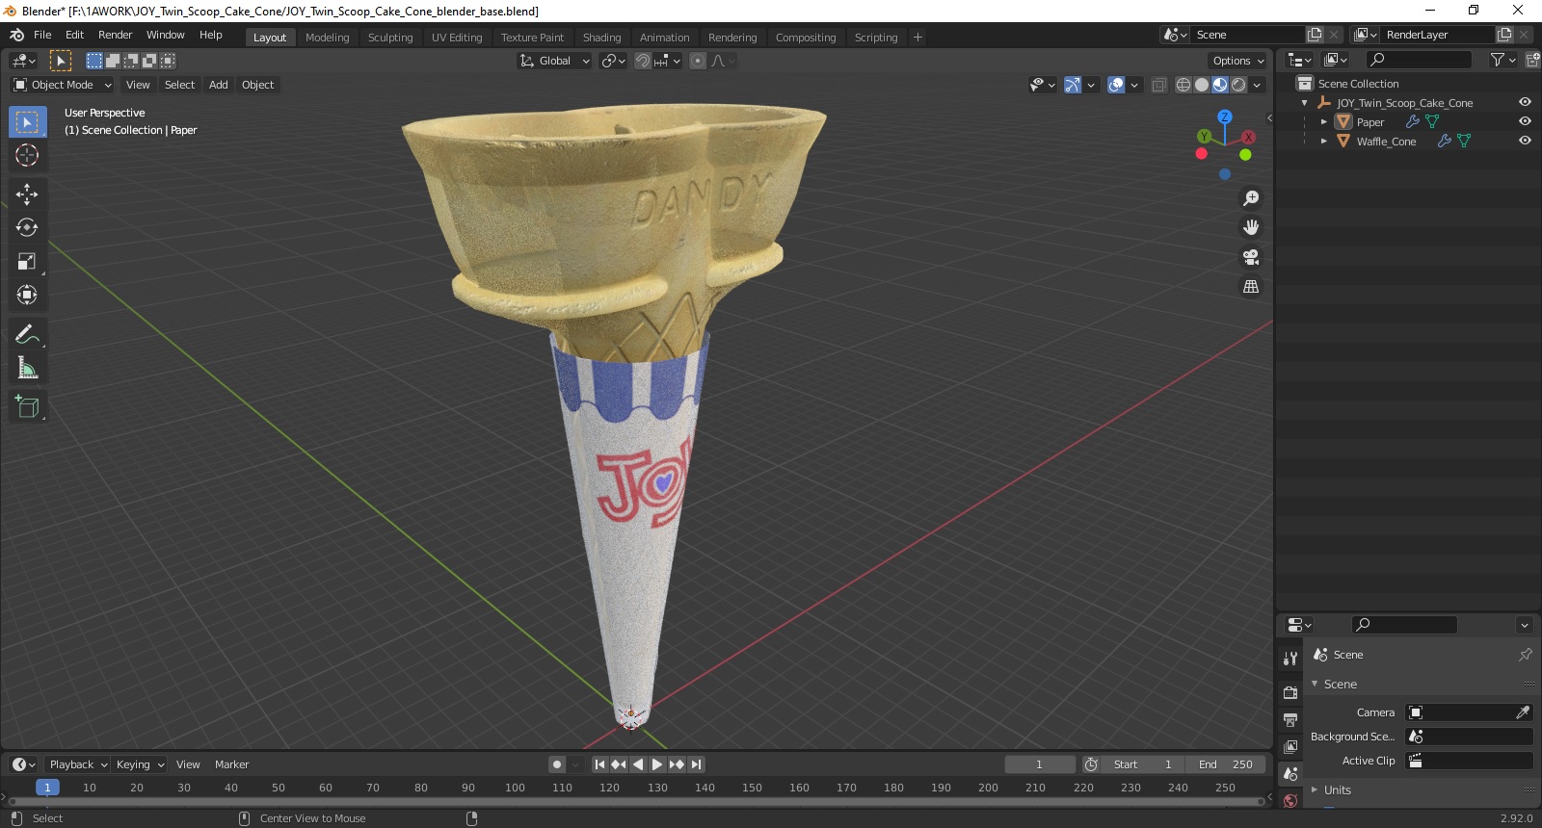Hide the Paper object in viewport

(1525, 122)
